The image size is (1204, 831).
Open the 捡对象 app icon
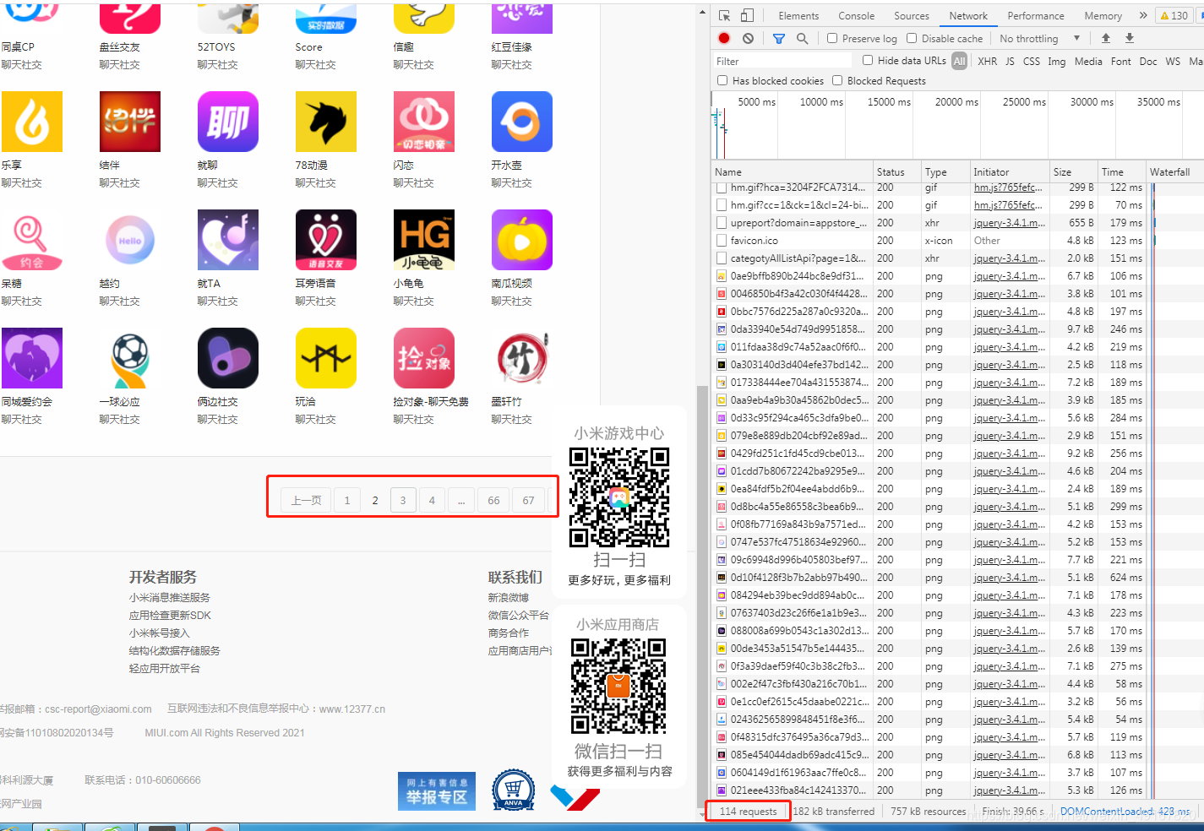click(x=424, y=358)
